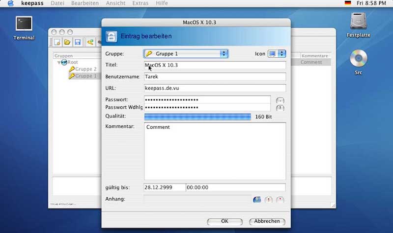
Task: Open the Extras menu
Action: (x=140, y=3)
